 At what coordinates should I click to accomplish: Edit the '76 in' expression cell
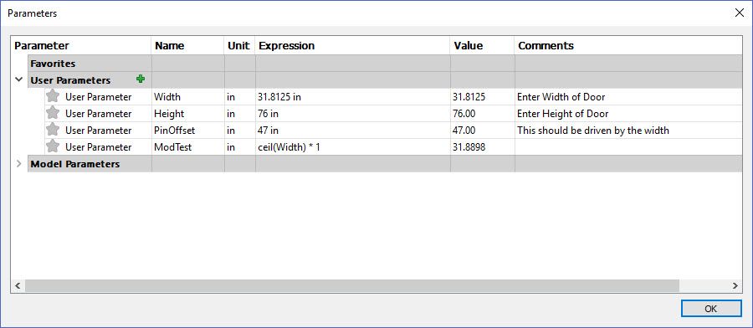tap(352, 113)
